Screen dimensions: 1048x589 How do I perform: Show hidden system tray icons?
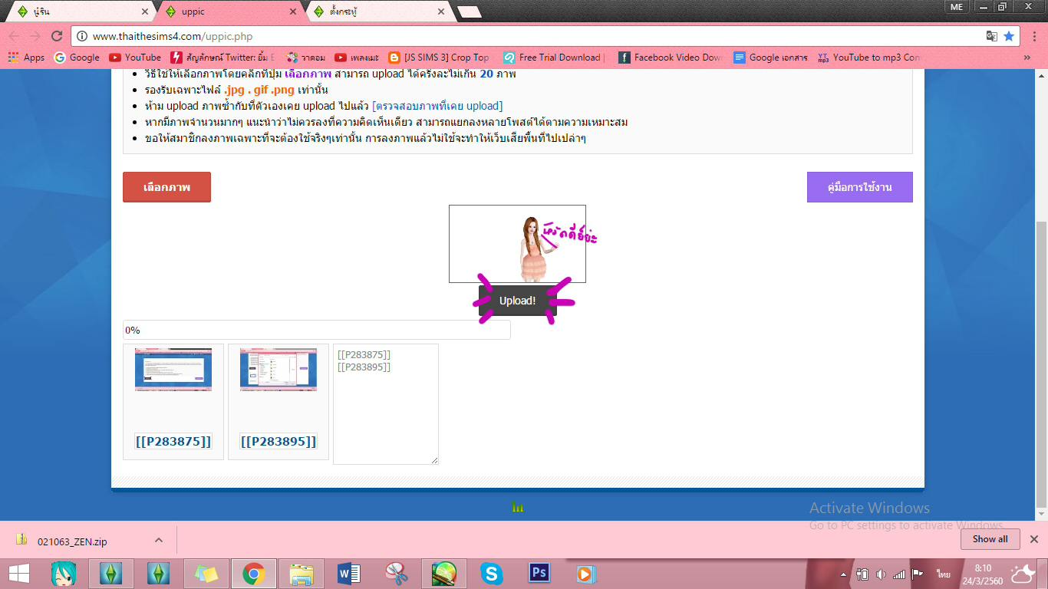(x=845, y=574)
